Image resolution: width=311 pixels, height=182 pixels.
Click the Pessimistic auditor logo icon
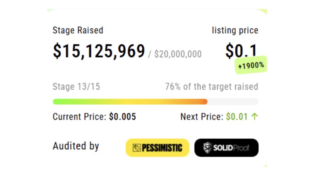click(137, 148)
